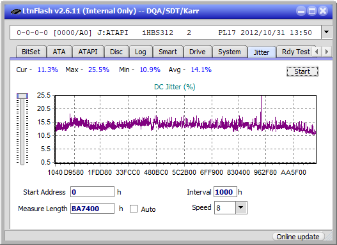Click the vertical scale slider thumb
The width and height of the screenshot is (337, 245).
22,96
